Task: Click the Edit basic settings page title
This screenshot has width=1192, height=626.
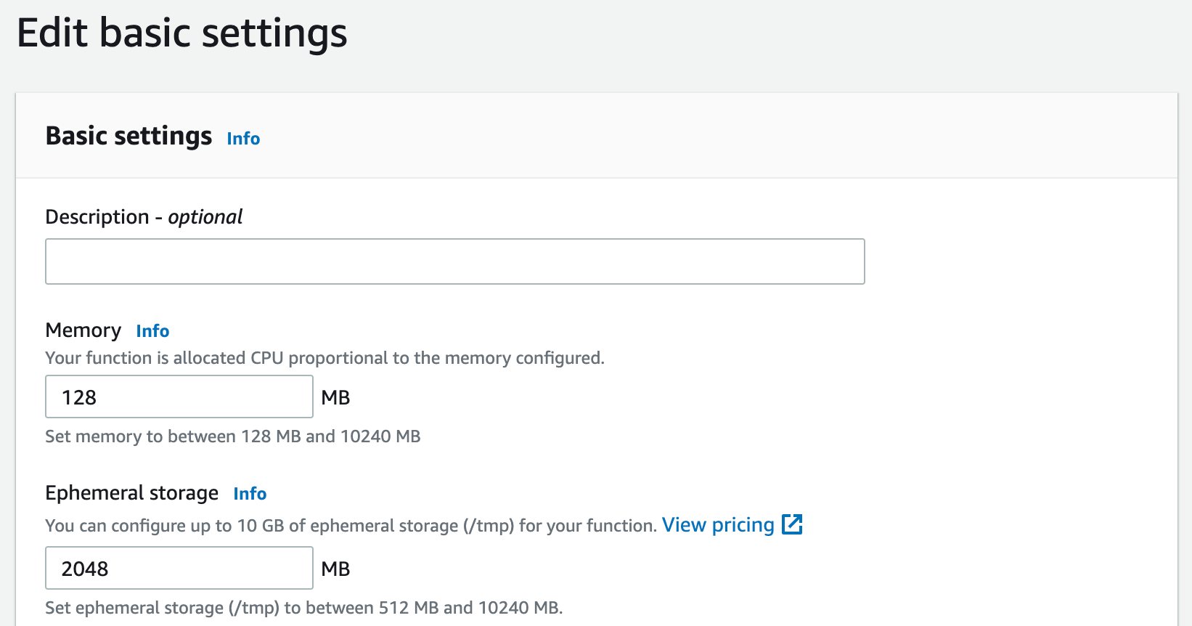Action: (183, 32)
